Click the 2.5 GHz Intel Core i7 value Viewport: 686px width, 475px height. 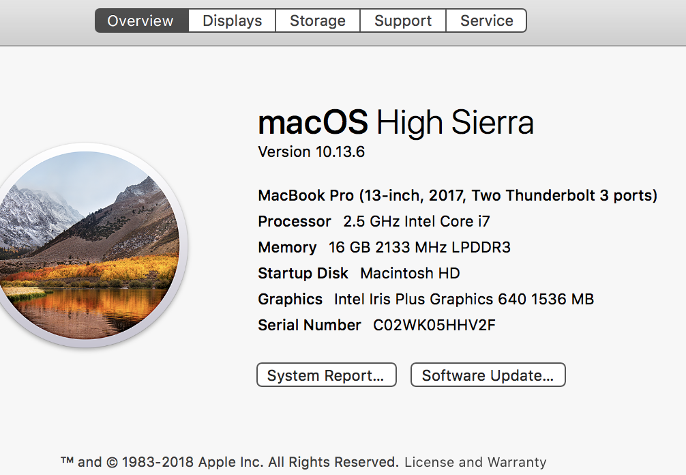pos(416,222)
